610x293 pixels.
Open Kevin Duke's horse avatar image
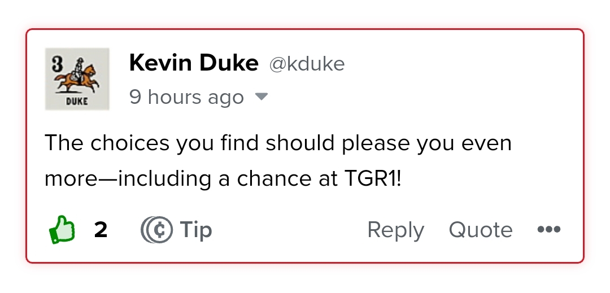point(77,79)
